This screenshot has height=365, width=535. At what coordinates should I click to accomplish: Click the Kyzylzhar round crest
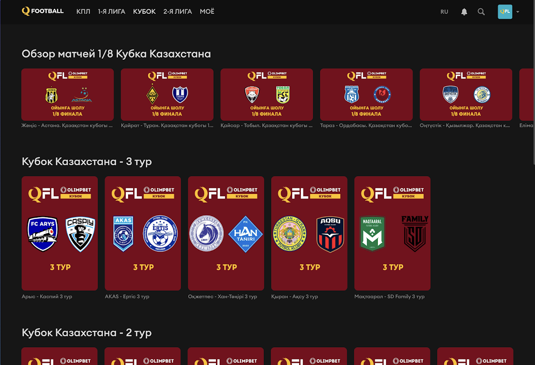482,94
